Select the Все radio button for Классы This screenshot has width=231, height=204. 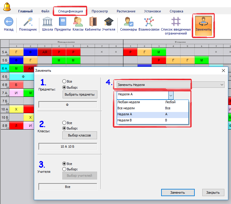point(64,123)
